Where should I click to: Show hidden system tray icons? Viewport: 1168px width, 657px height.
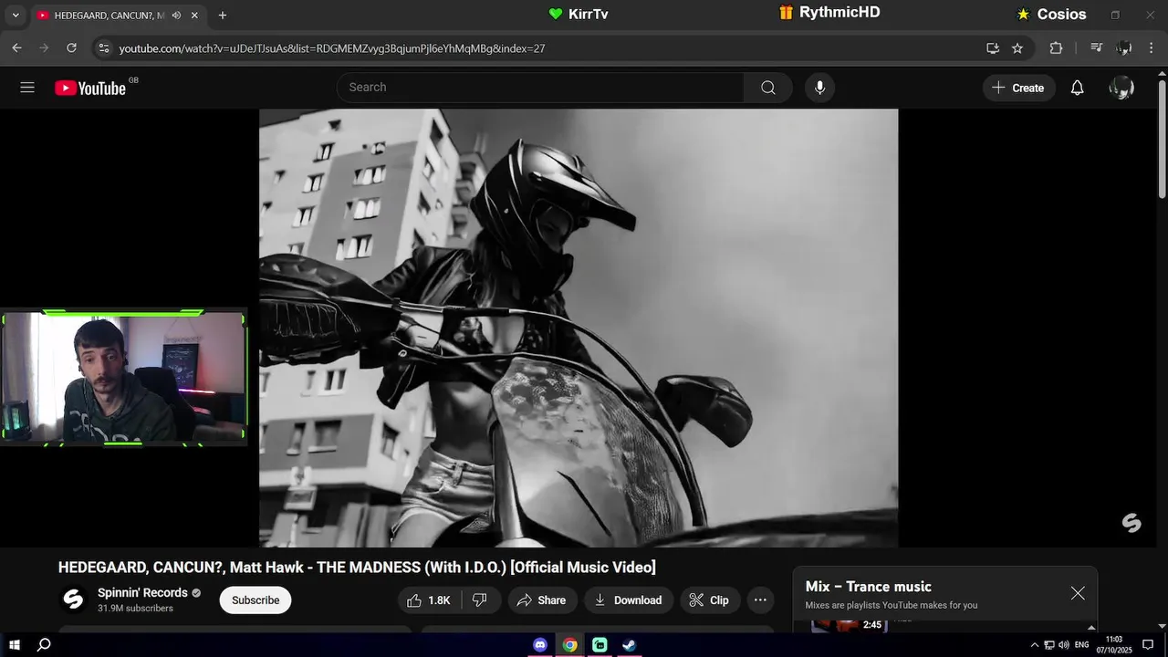[x=1034, y=645]
